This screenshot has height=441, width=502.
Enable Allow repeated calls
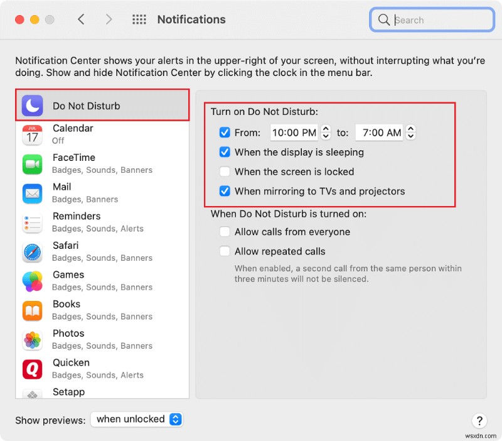pos(225,251)
